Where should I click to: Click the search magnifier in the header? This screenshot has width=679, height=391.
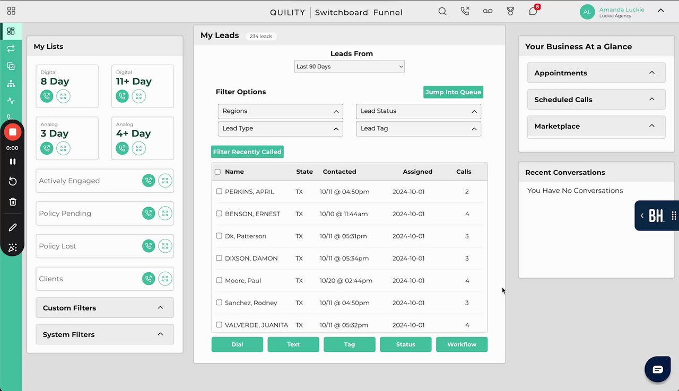(442, 11)
